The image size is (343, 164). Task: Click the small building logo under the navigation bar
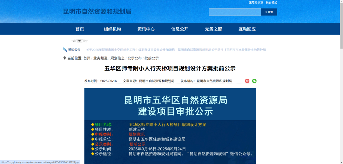pos(80,41)
